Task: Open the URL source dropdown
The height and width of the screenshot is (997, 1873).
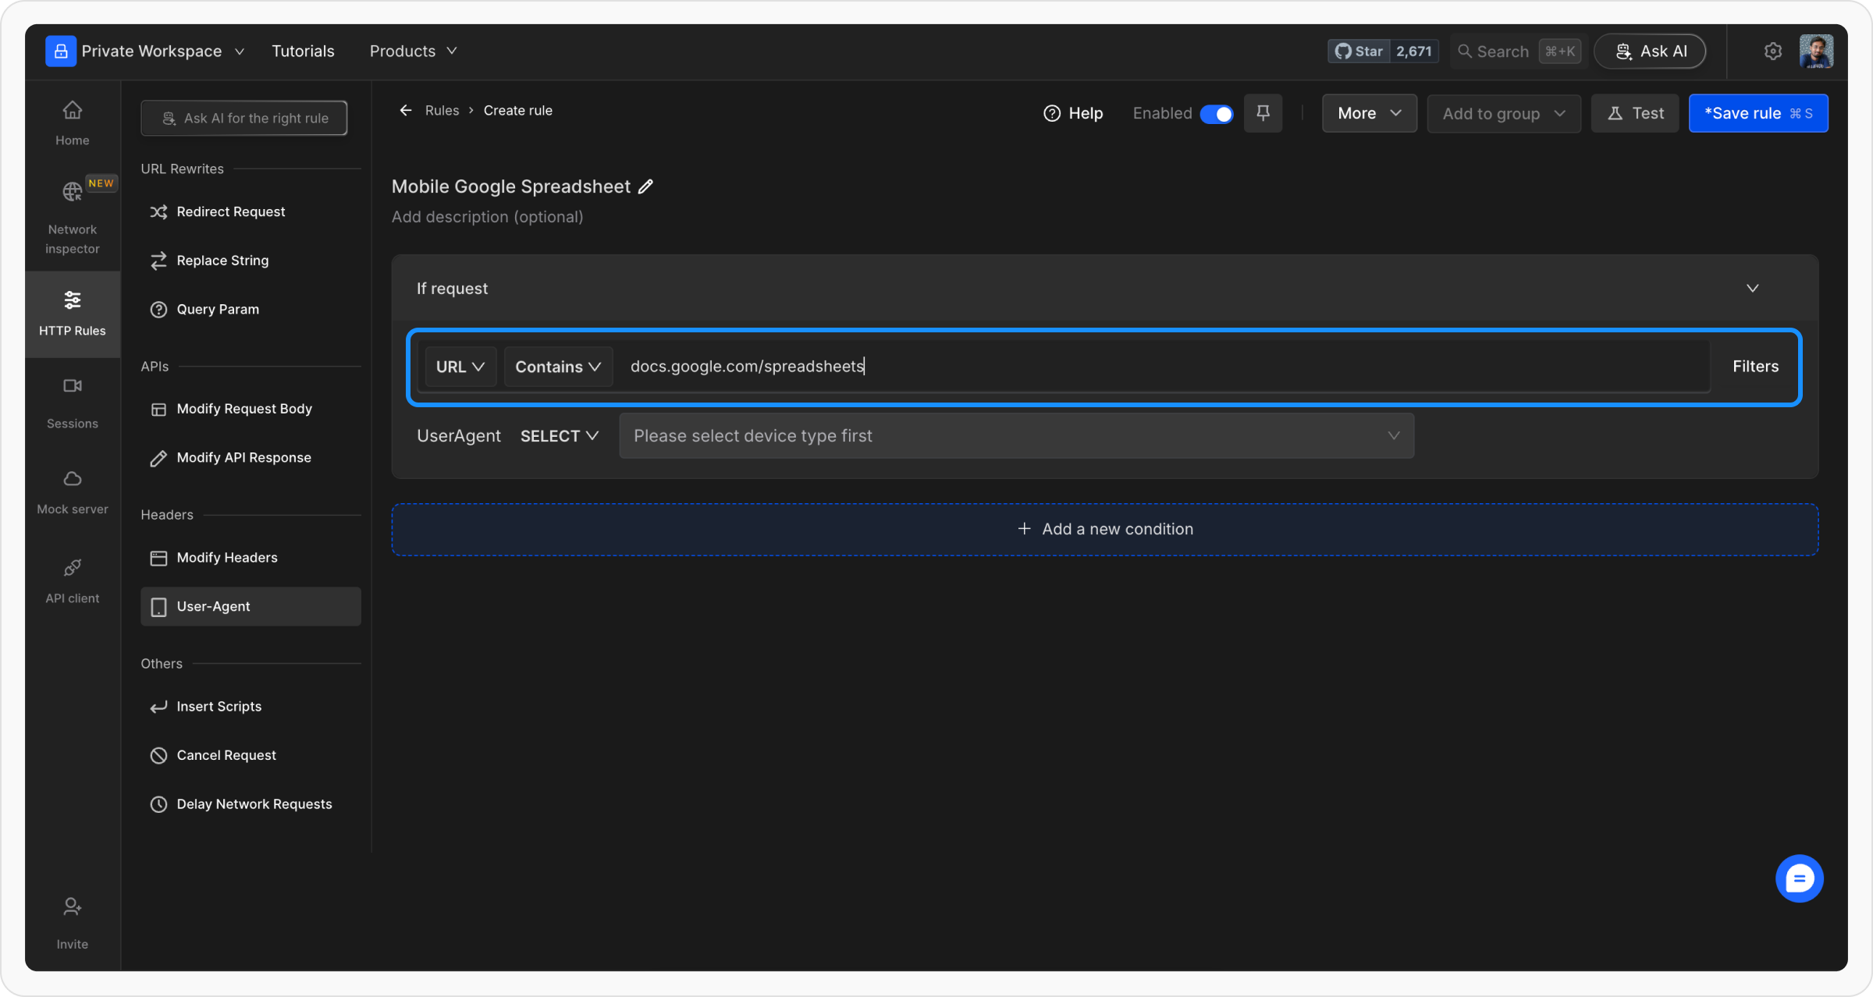Action: [x=460, y=367]
